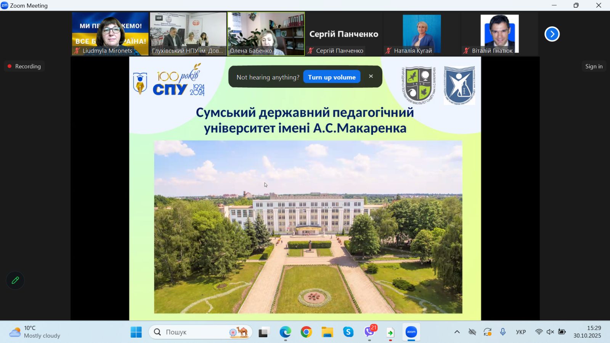Switch the УКР input language
Image resolution: width=610 pixels, height=343 pixels.
pos(521,332)
